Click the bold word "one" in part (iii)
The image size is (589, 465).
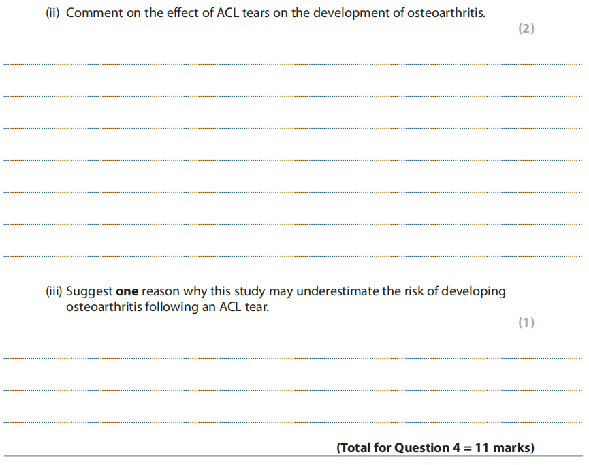127,291
